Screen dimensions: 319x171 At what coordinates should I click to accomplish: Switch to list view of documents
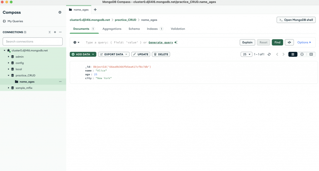click(293, 54)
